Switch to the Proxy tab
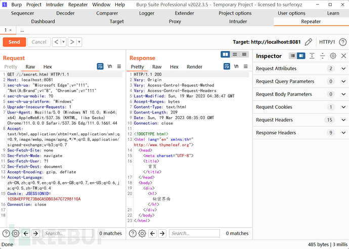Screen dimensions: 349x249 [175, 22]
